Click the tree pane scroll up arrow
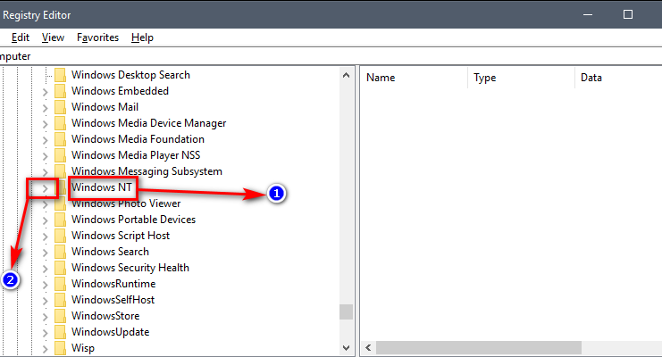The image size is (662, 357). (347, 76)
